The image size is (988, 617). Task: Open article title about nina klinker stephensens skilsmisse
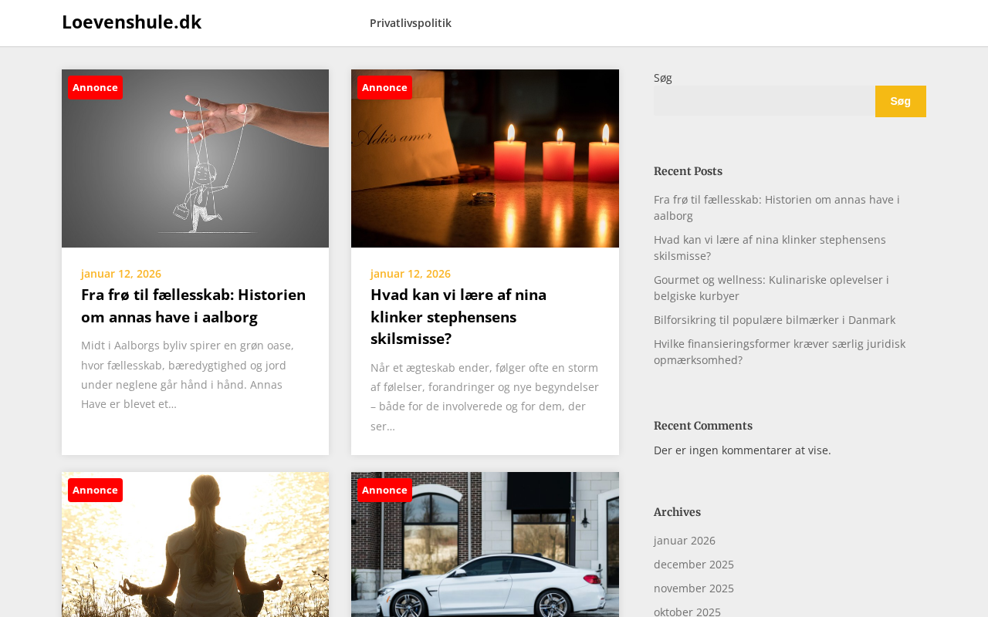458,316
